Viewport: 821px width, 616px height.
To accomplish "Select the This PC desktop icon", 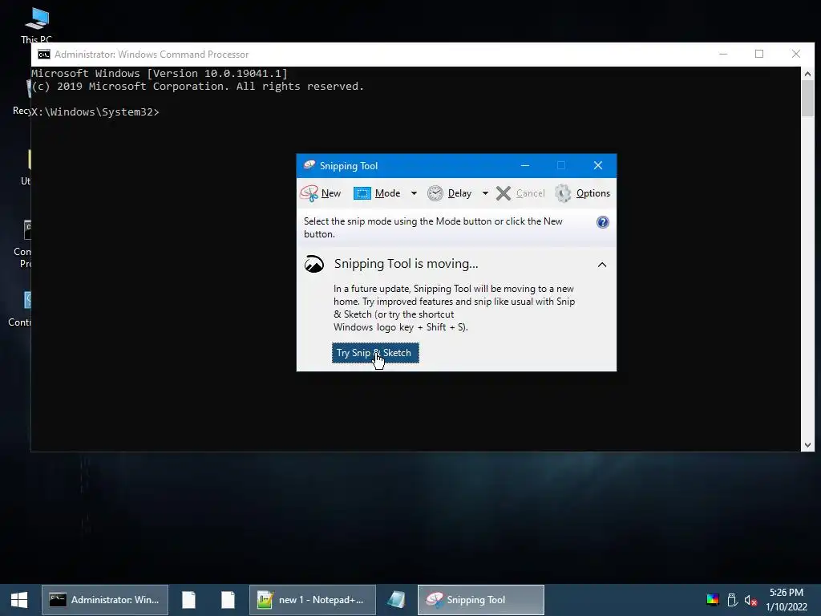I will [x=36, y=25].
